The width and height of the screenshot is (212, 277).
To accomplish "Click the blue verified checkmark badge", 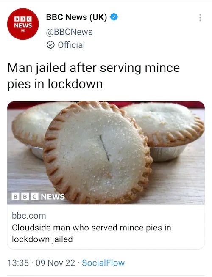I will 114,17.
